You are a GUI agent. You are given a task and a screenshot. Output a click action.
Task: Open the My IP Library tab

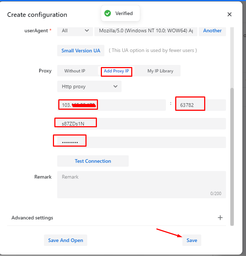point(160,71)
